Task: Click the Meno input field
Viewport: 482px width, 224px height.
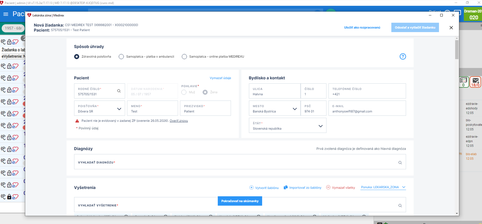Action: pyautogui.click(x=153, y=108)
